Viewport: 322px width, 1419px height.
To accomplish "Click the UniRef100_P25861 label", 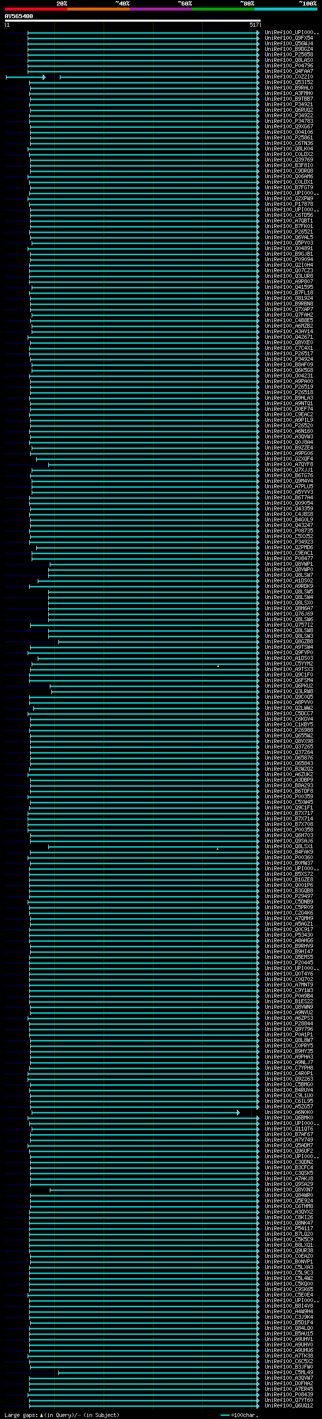I will (x=288, y=138).
